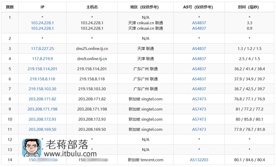
Task: Click region 新加坡 singtel.com in hop 8
Action: click(x=146, y=99)
